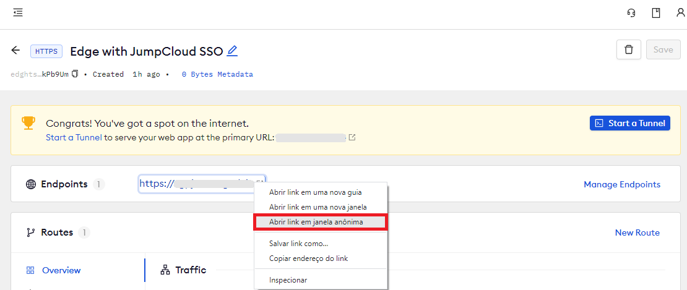Click the Start a Tunnel button
The height and width of the screenshot is (290, 687).
coord(630,123)
